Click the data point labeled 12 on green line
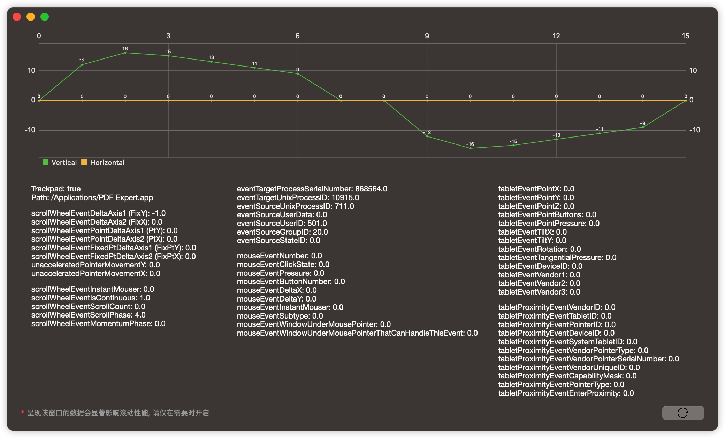 tap(82, 64)
